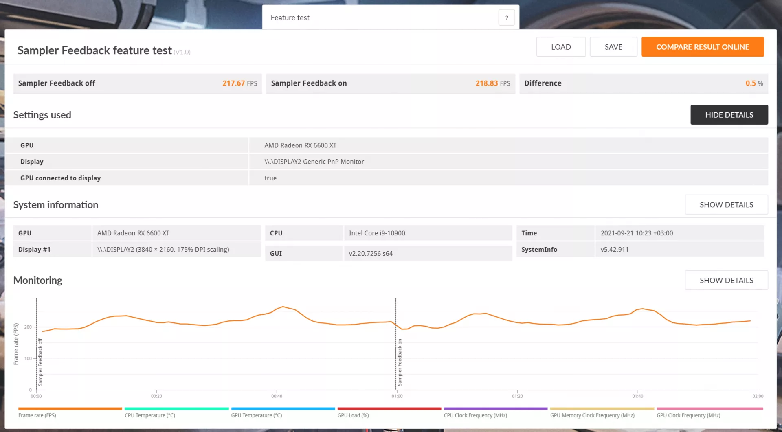Open the Feature test tab
The image size is (782, 432).
click(290, 18)
